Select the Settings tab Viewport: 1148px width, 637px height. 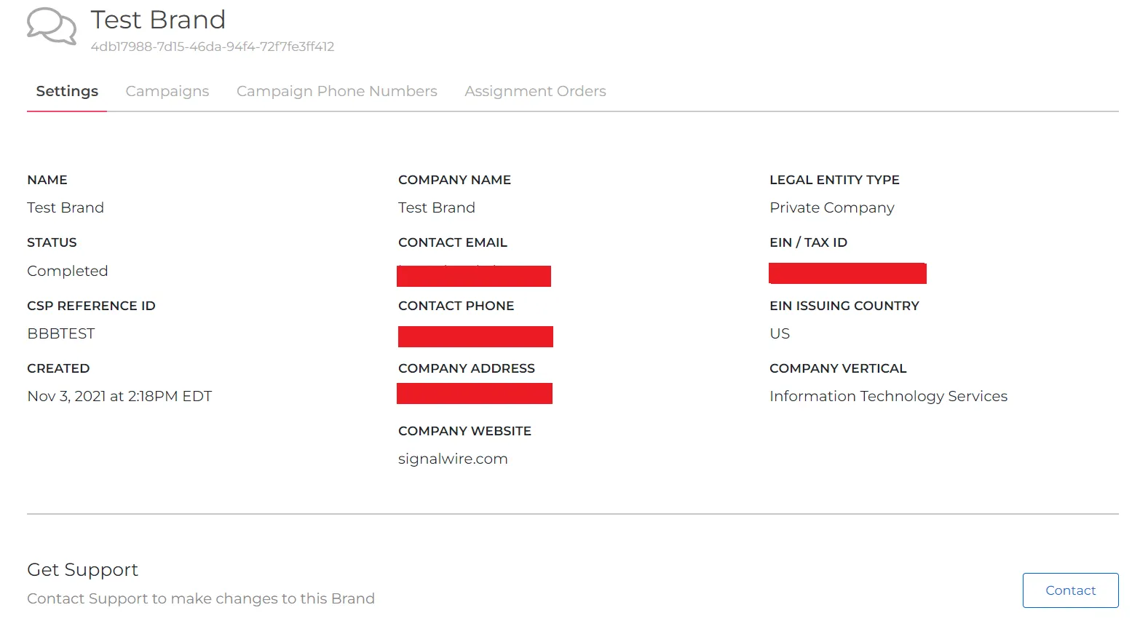66,91
